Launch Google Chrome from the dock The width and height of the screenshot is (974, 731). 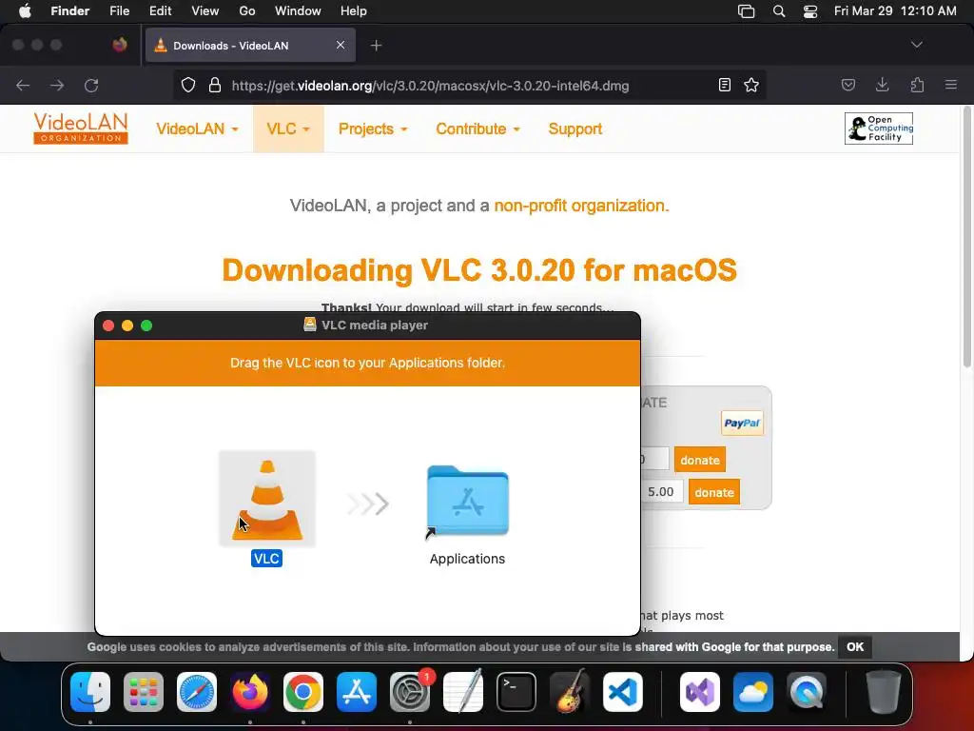click(x=303, y=692)
